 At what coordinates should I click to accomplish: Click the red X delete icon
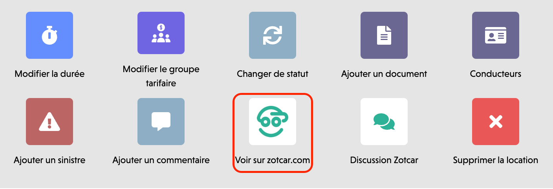pyautogui.click(x=496, y=122)
